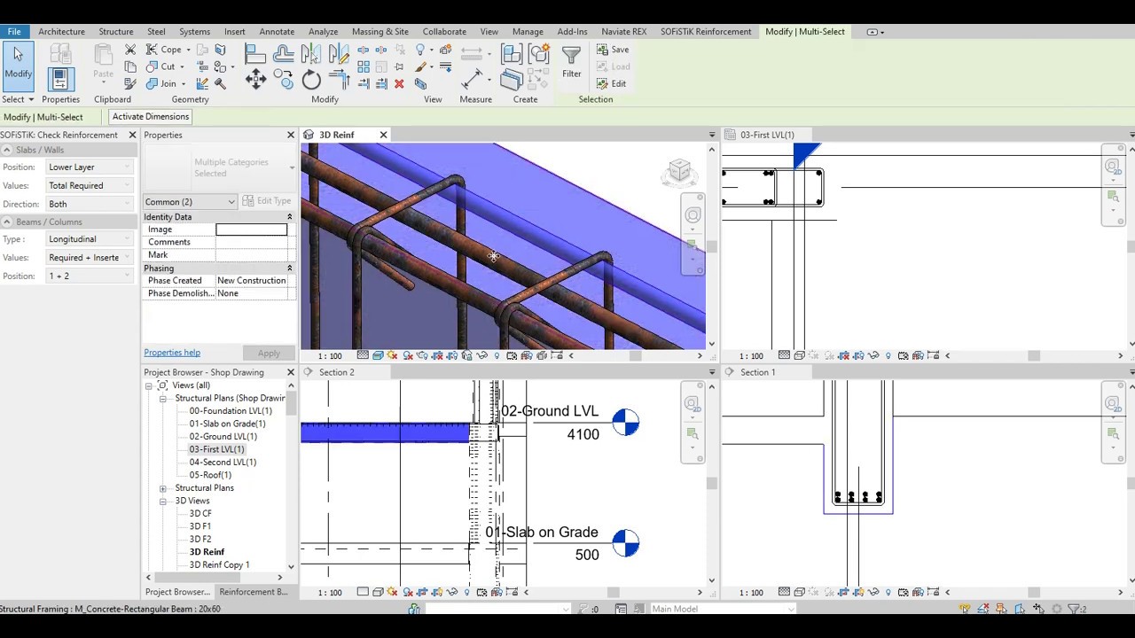The width and height of the screenshot is (1135, 638).
Task: Choose Mirror - Draw Axis tool
Action: [x=340, y=52]
